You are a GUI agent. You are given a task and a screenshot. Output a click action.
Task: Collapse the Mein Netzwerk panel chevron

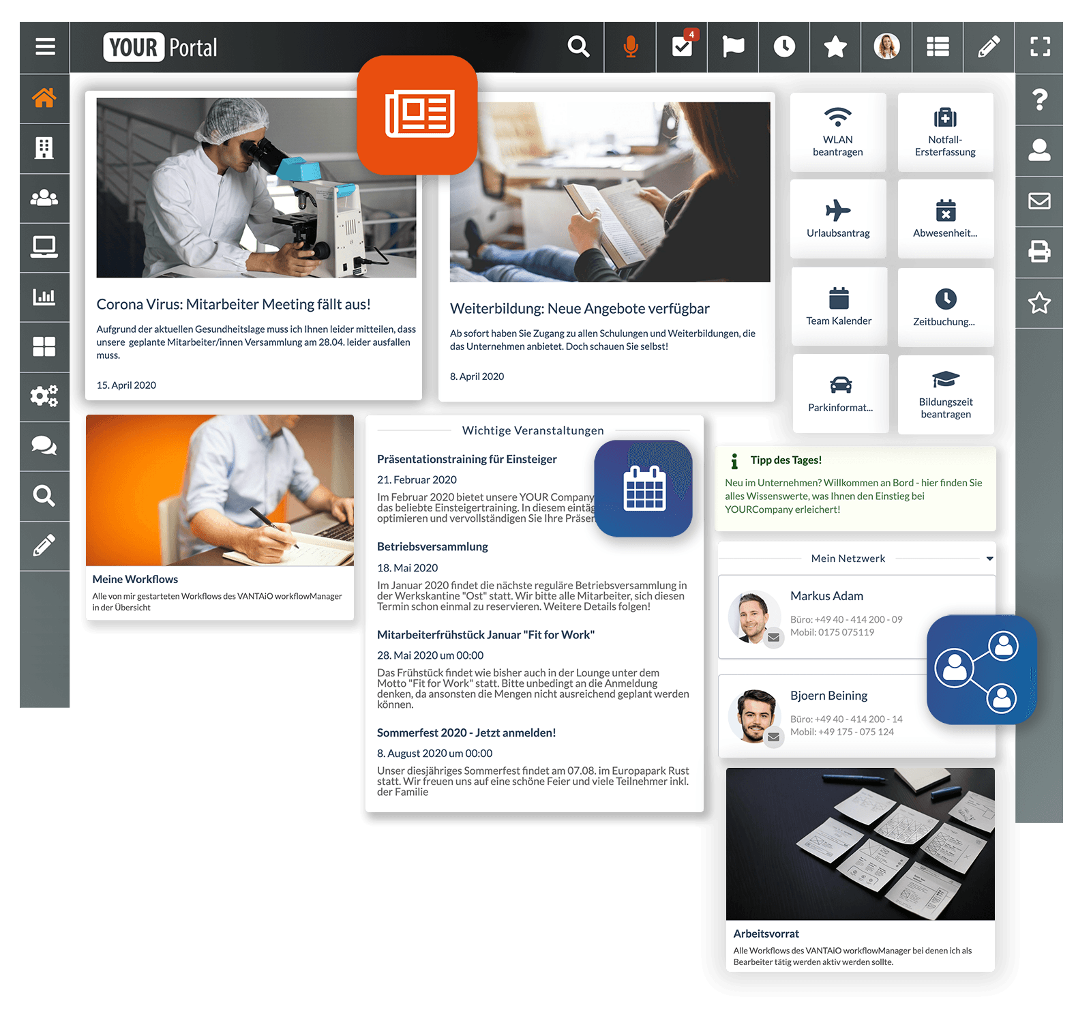(989, 558)
